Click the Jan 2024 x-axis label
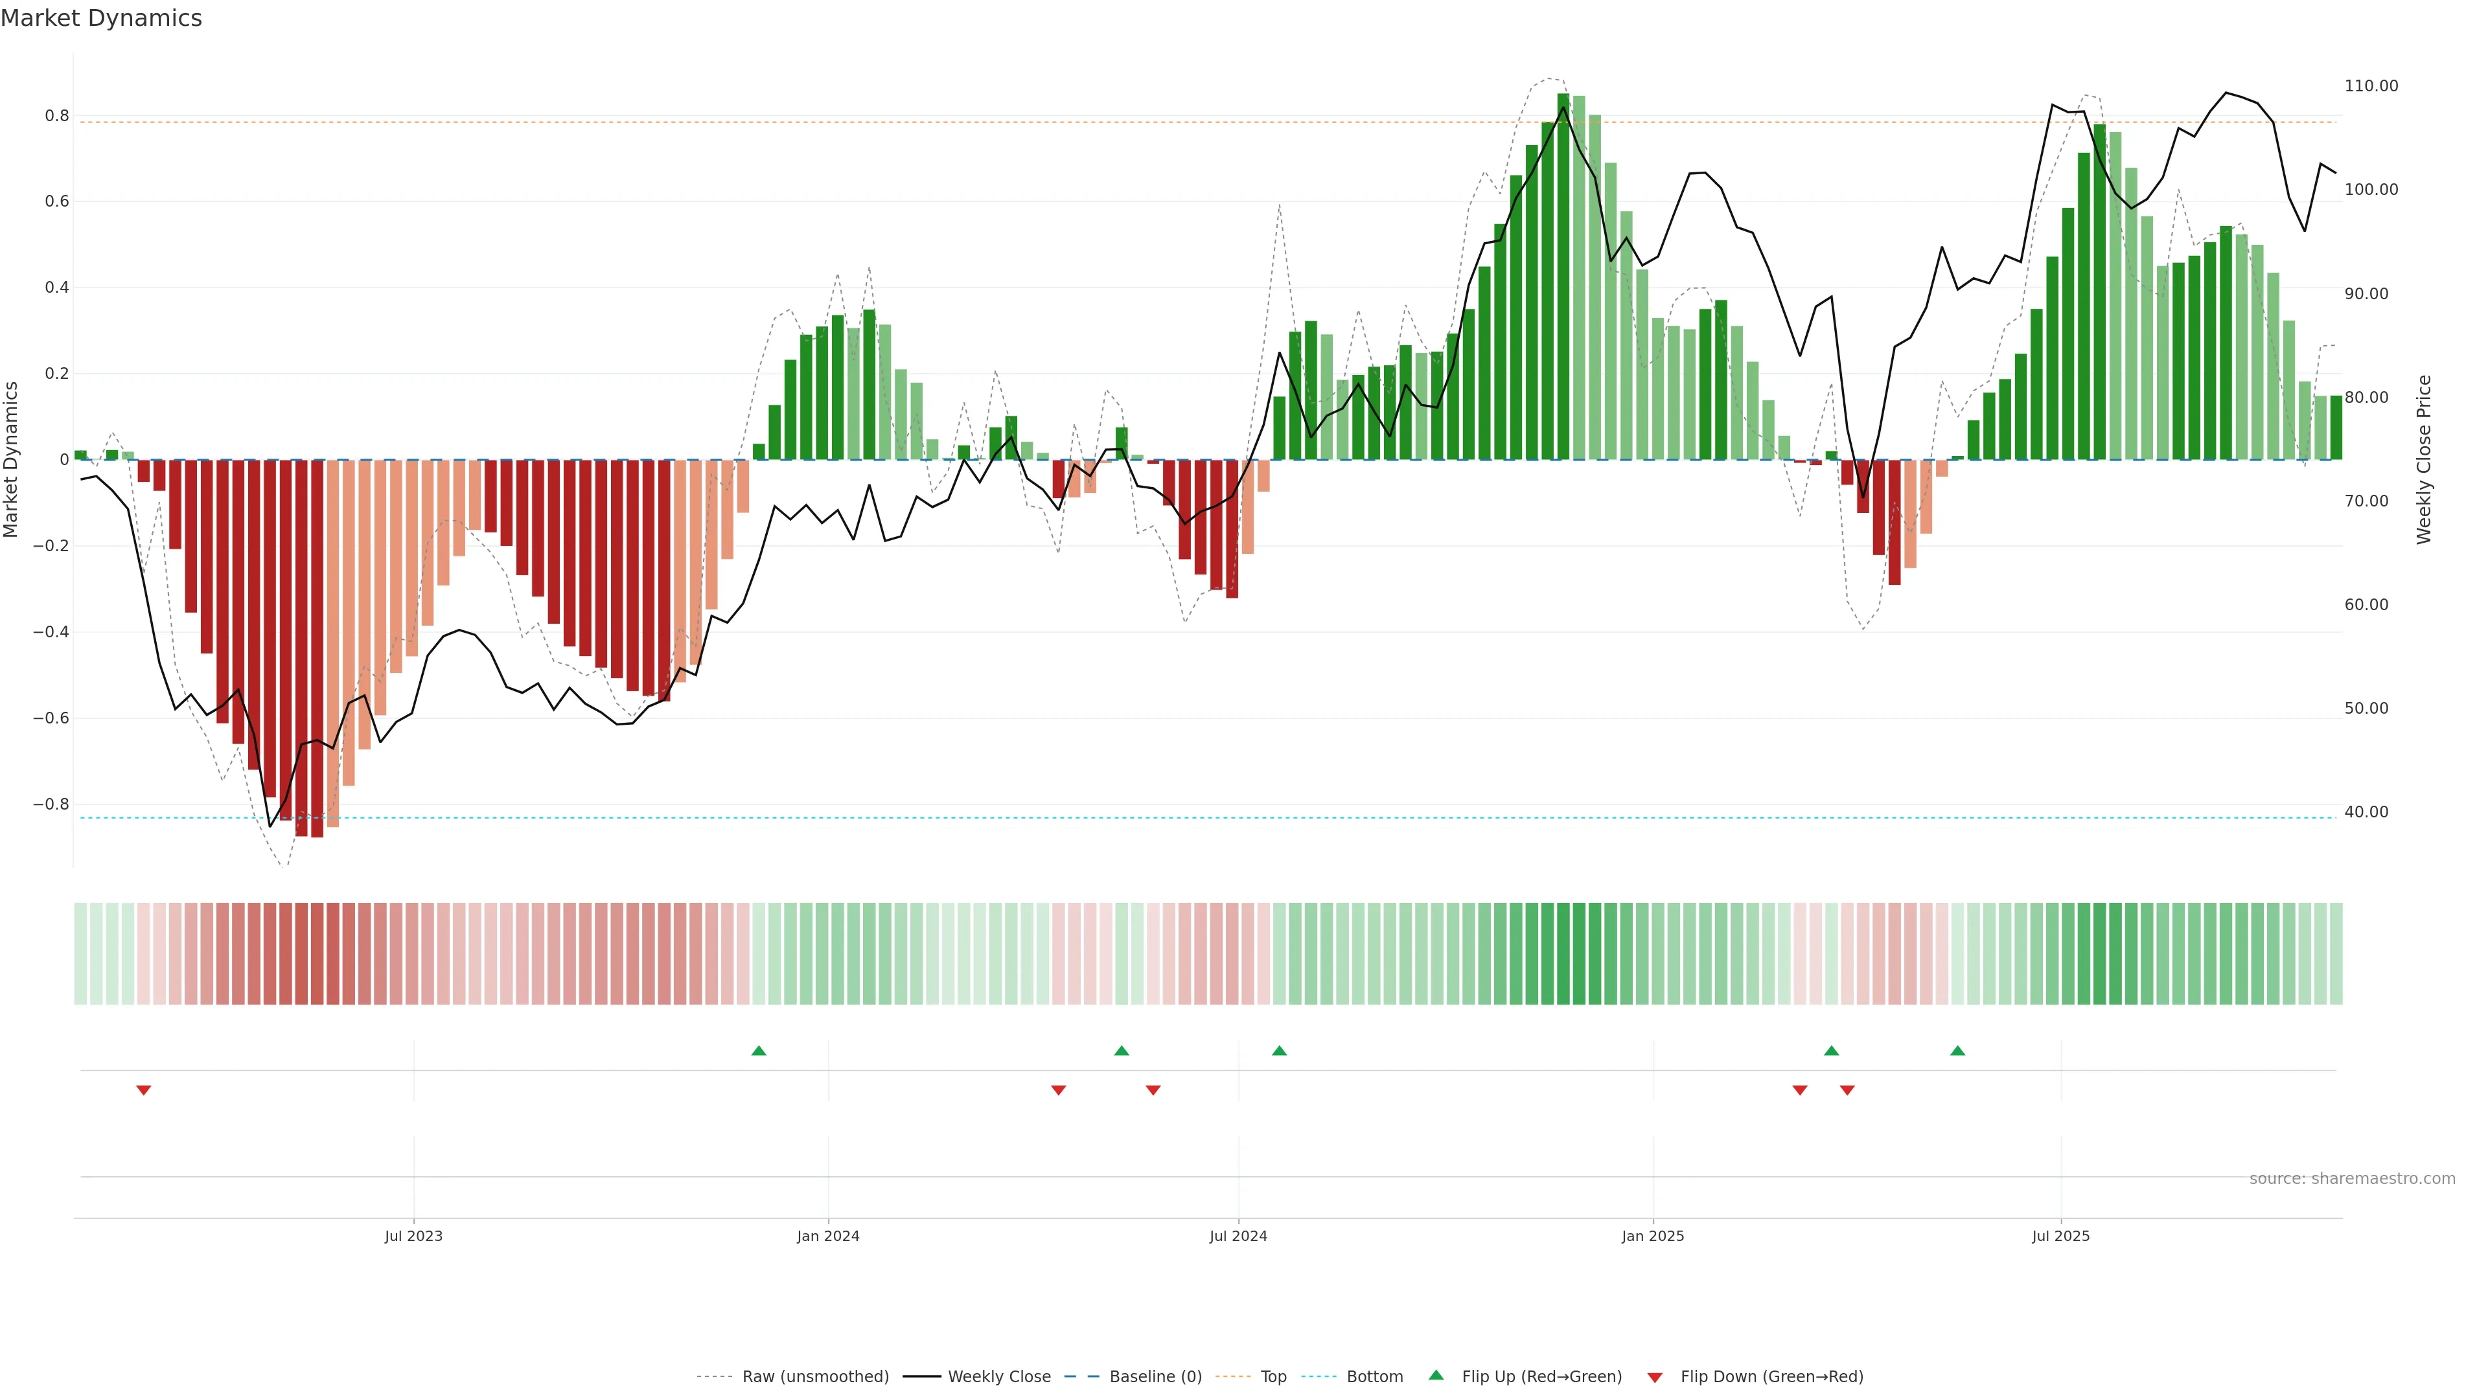This screenshot has height=1399, width=2488. 828,1236
